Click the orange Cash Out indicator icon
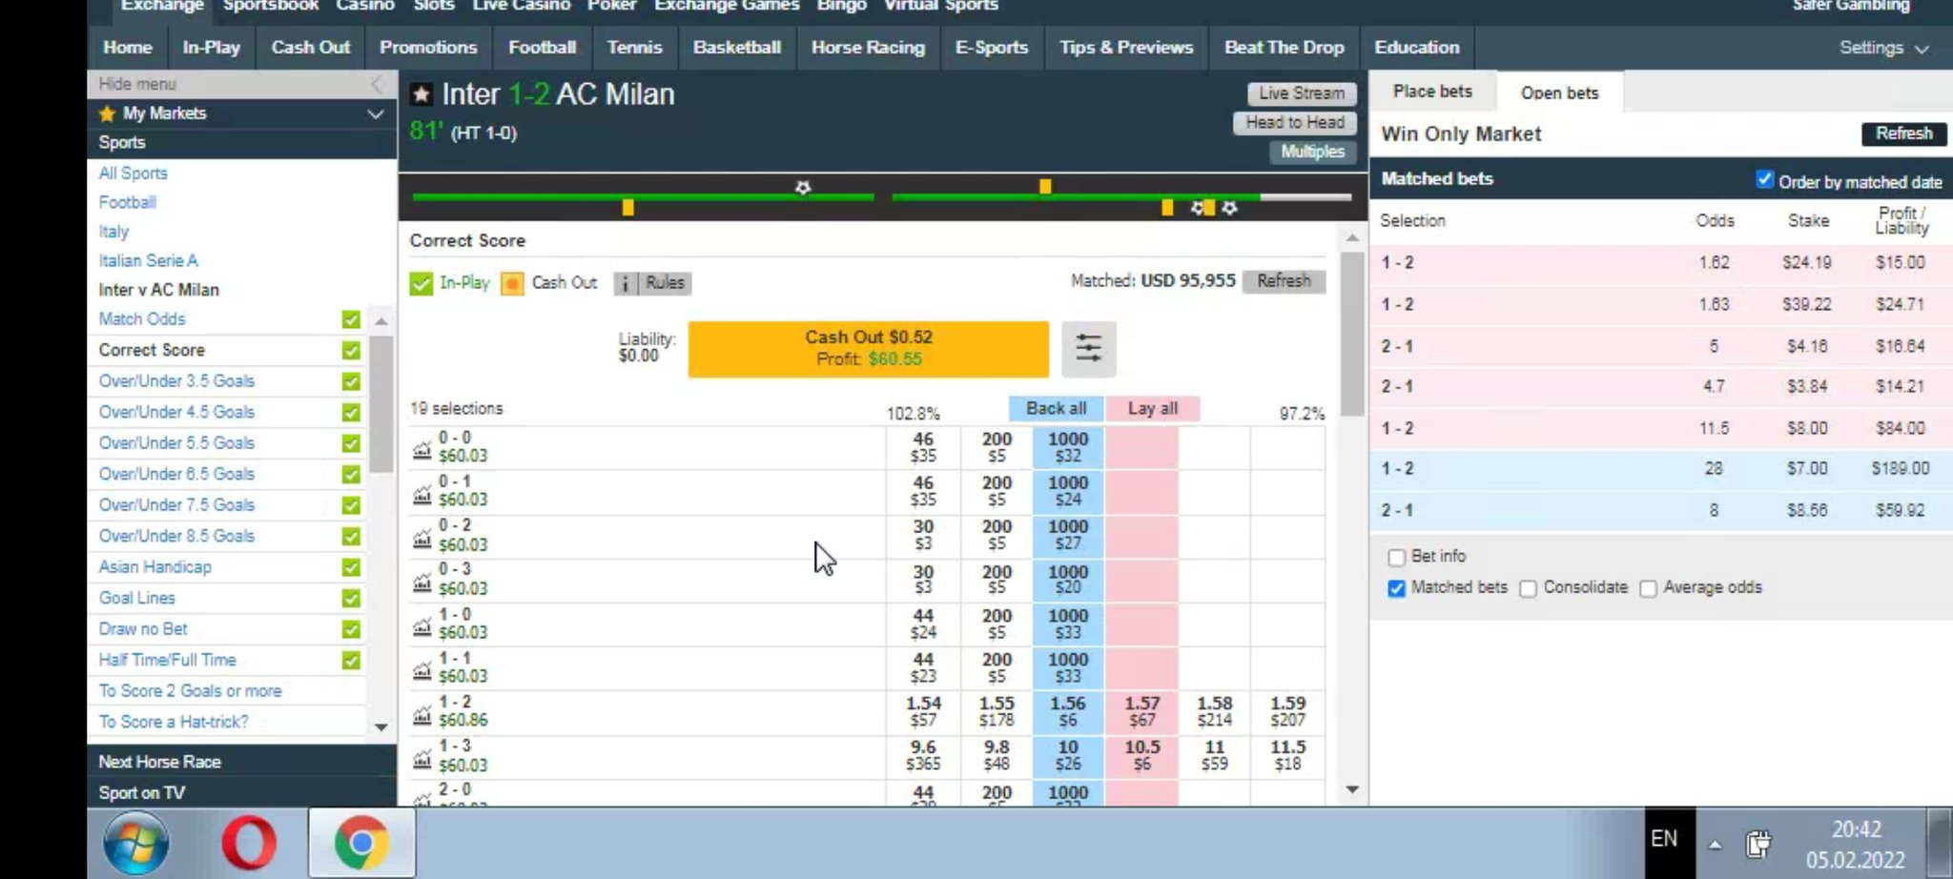 512,283
